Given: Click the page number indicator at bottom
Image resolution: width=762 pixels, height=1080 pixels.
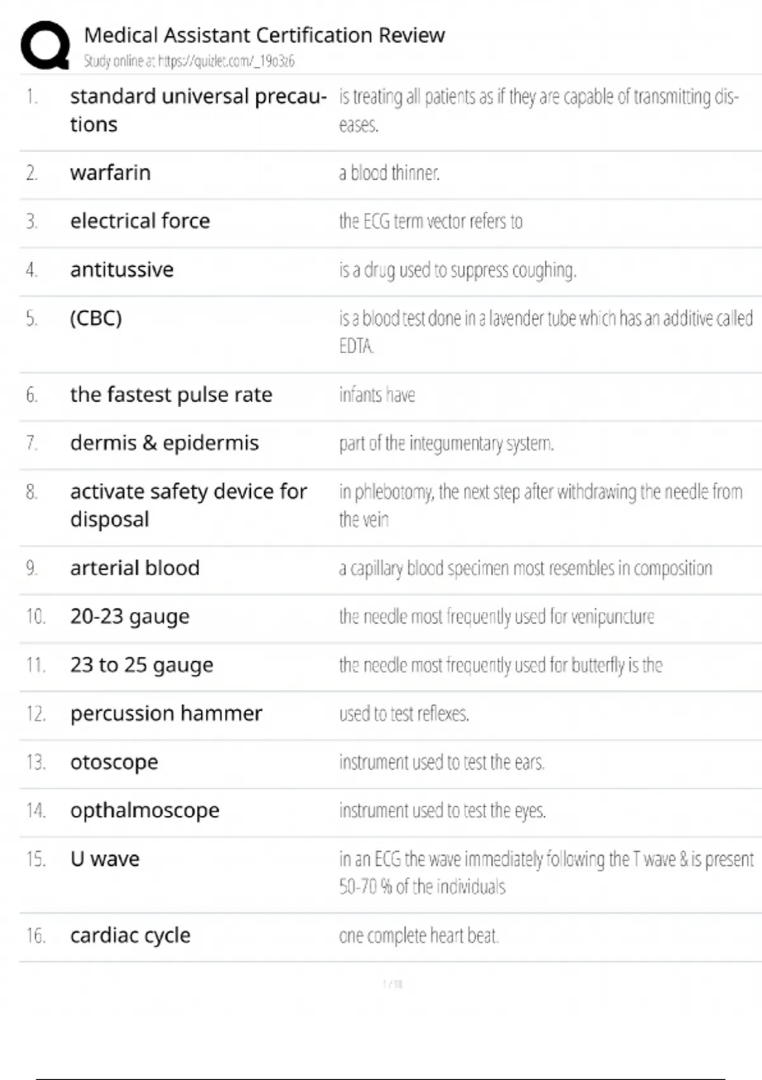Looking at the screenshot, I should [392, 984].
